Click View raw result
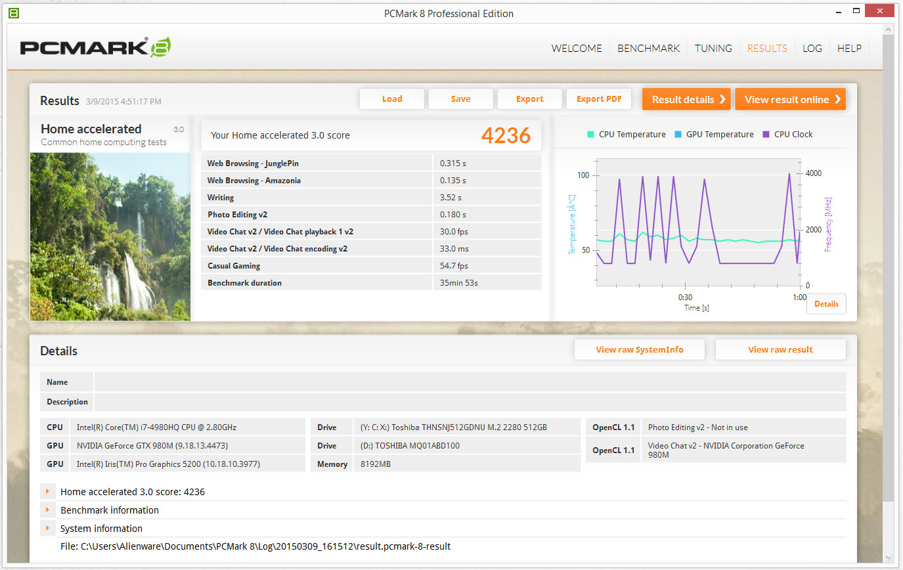Image resolution: width=903 pixels, height=570 pixels. (781, 349)
